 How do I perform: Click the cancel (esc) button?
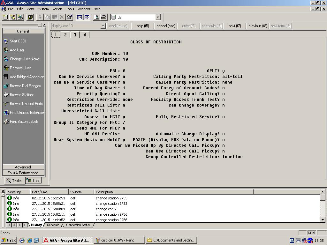[x=166, y=26]
